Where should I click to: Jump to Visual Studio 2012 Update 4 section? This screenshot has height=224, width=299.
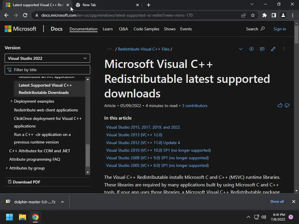[x=143, y=142]
